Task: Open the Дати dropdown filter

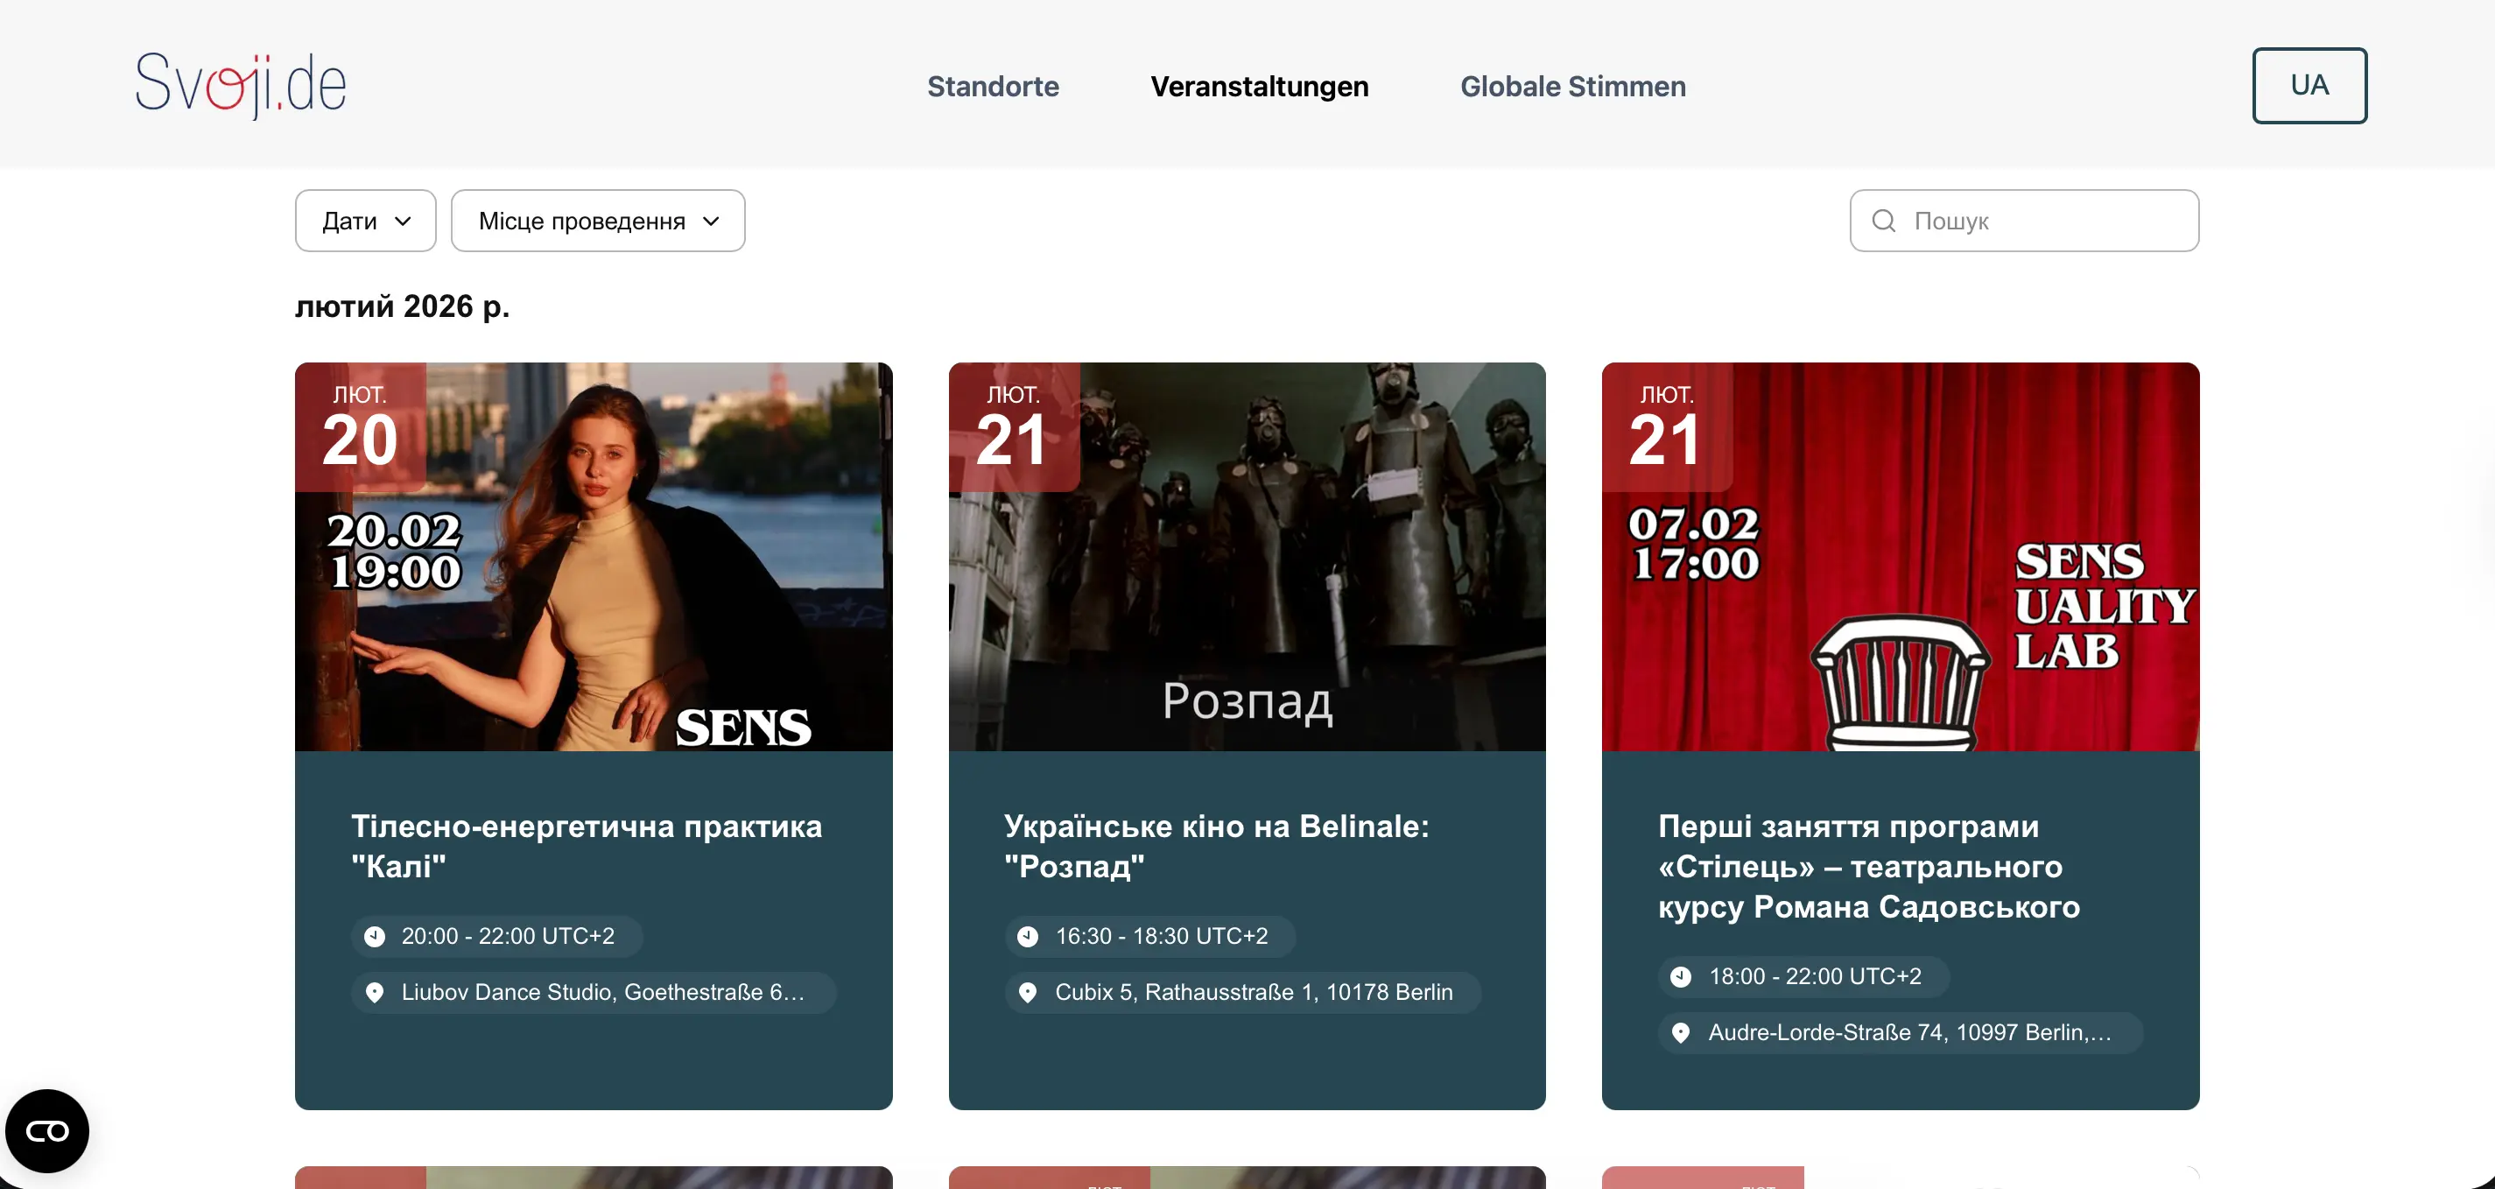Action: (365, 221)
